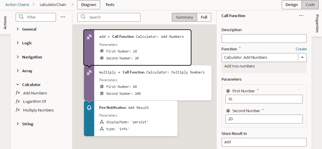Click the bell icon on Fire Notification node
The image size is (322, 149).
point(89,108)
